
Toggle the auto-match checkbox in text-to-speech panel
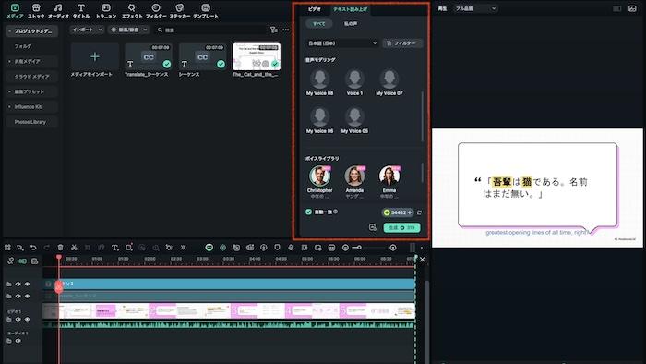pyautogui.click(x=308, y=212)
